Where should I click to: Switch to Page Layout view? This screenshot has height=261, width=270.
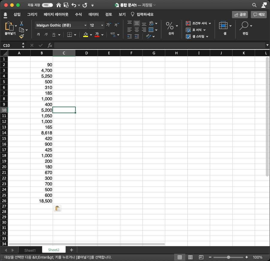190,257
